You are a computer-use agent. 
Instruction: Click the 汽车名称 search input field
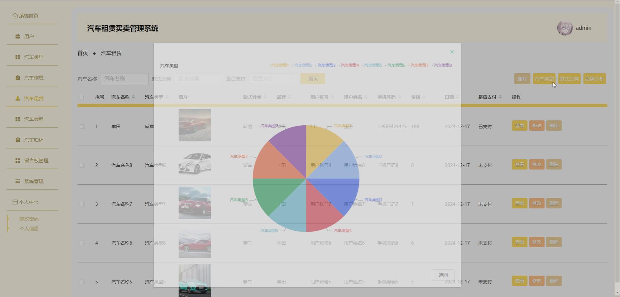click(124, 78)
